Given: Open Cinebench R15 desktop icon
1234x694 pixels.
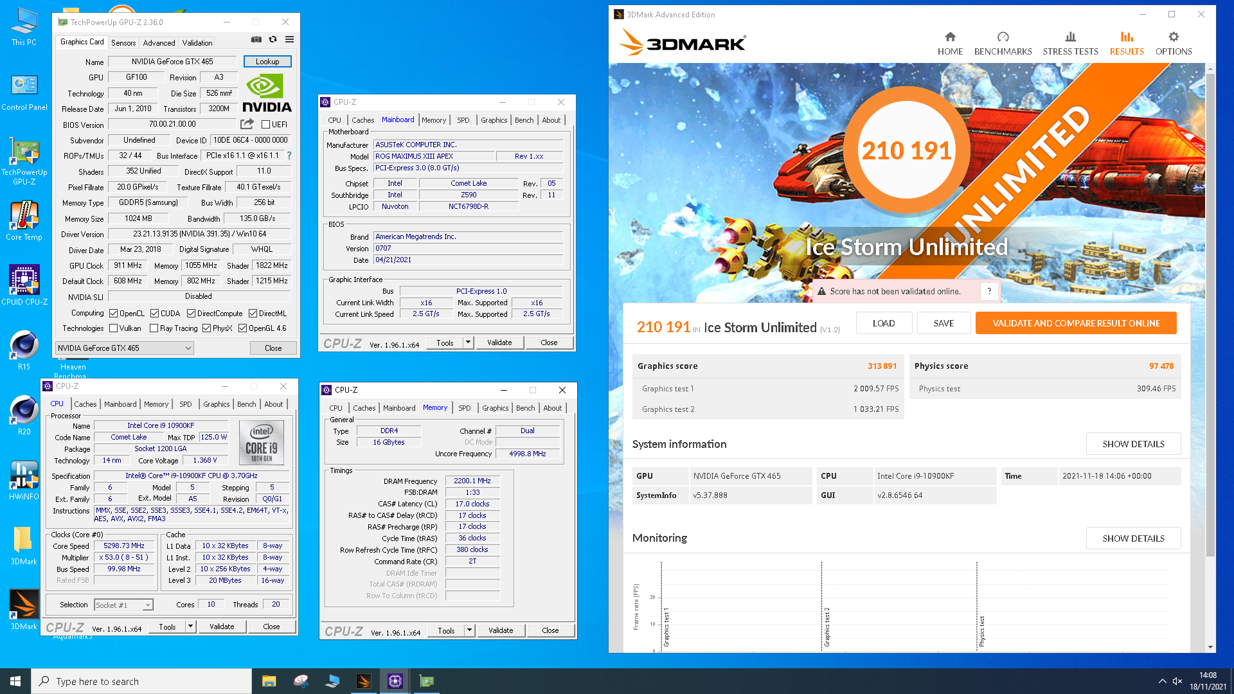Looking at the screenshot, I should 24,350.
